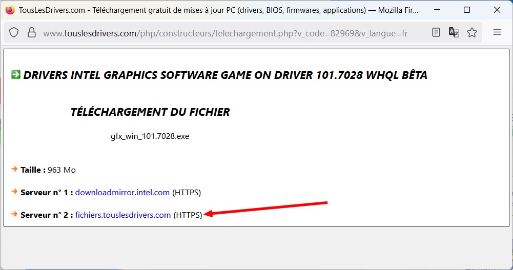Download from fichiers.touslesdrivers.com link
The width and height of the screenshot is (513, 270).
pos(123,215)
